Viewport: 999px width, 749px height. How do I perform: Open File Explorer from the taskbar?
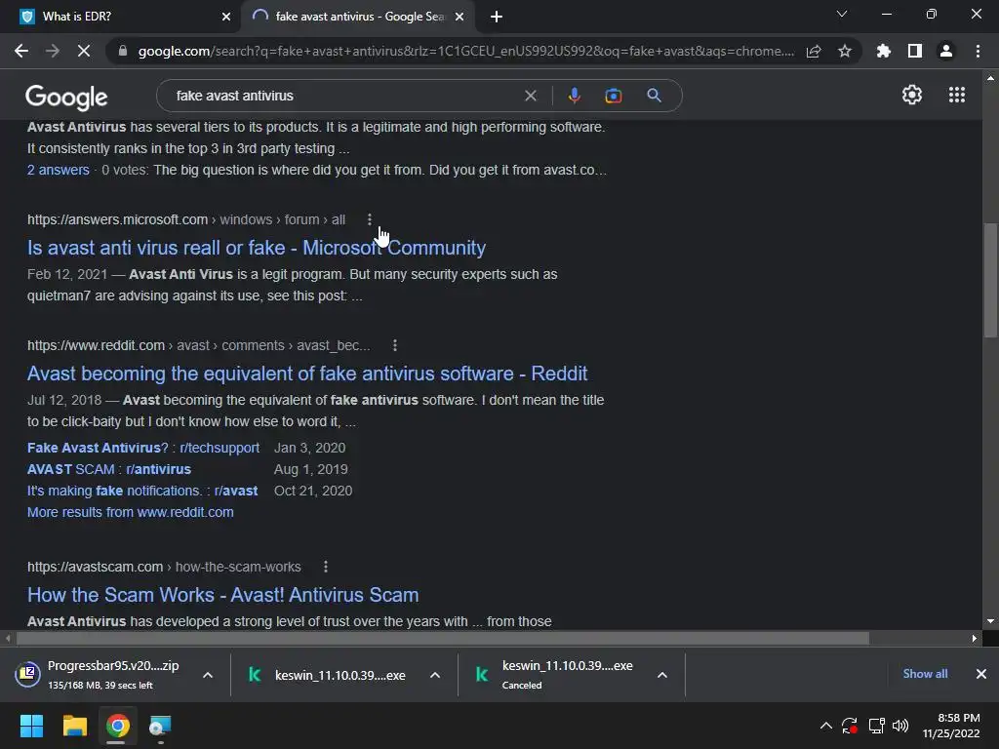point(74,726)
